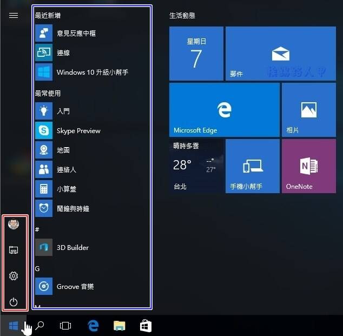Open the 郵件 mail tile
The width and height of the screenshot is (343, 336).
pos(281,54)
